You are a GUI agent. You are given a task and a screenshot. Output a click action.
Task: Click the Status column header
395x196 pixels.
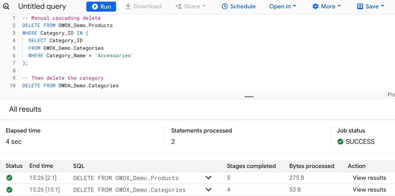pos(14,166)
